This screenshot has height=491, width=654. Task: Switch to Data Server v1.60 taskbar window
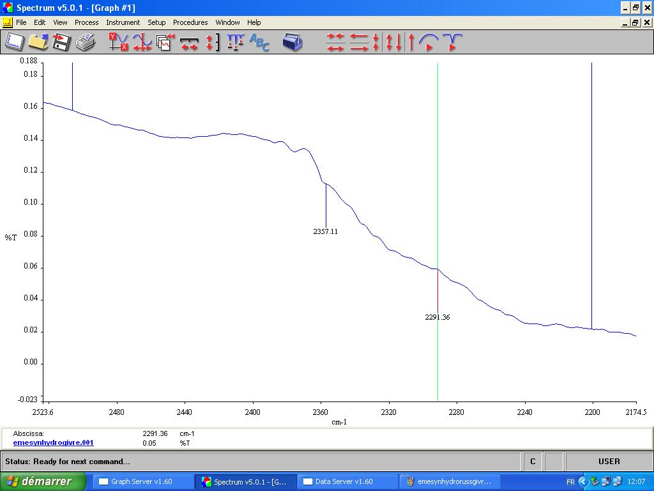coord(344,481)
